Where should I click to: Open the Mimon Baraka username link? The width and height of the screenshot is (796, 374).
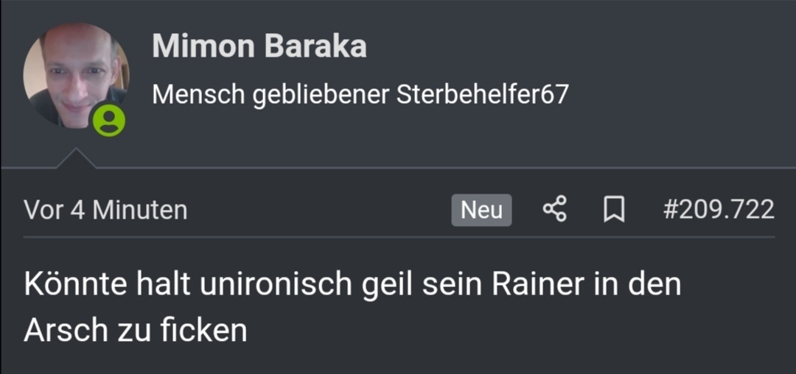click(x=259, y=46)
